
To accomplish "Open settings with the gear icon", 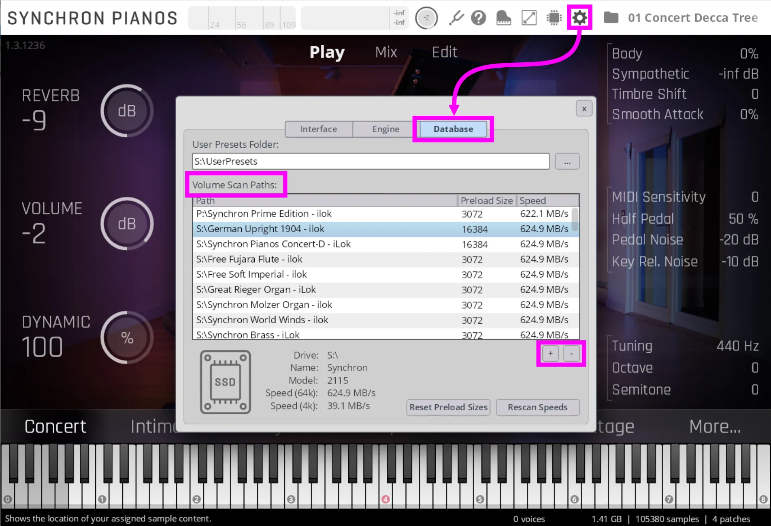I will 579,18.
